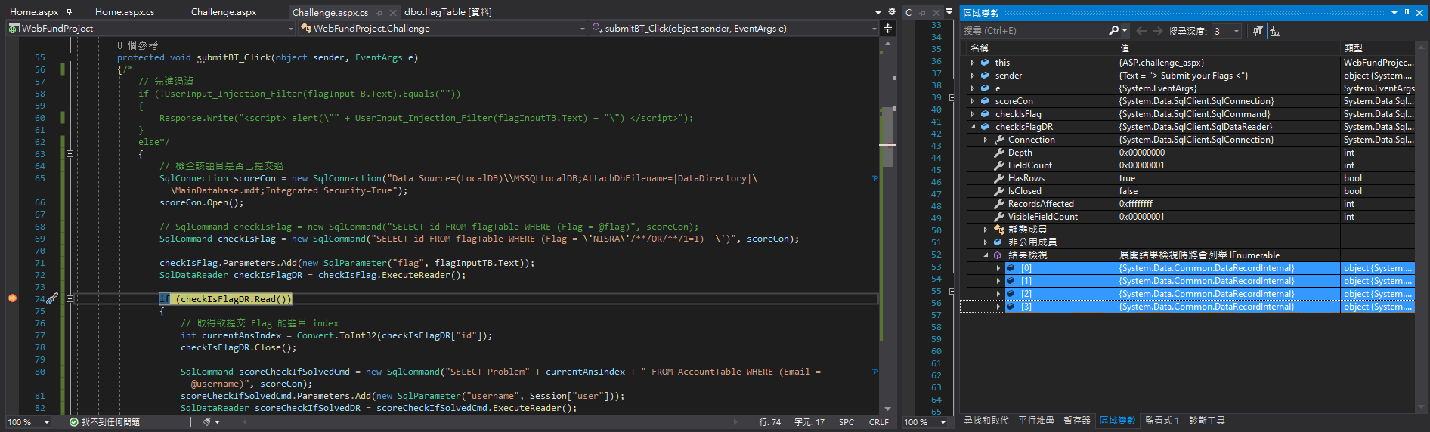Viewport: 1430px width, 432px height.
Task: Click the breakpoint glyph on line 74
Action: coord(12,298)
